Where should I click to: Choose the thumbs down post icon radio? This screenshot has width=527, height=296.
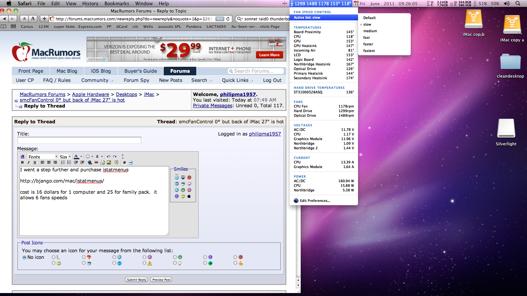[84, 257]
